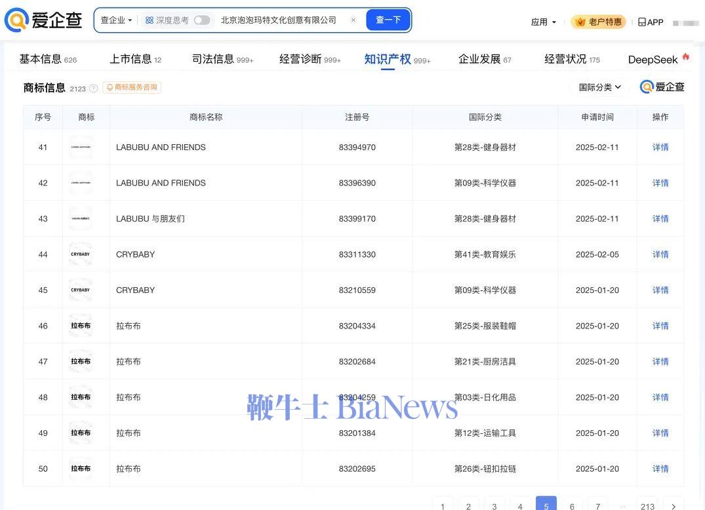Click the 注册号 column header
The image size is (705, 510).
[x=357, y=117]
